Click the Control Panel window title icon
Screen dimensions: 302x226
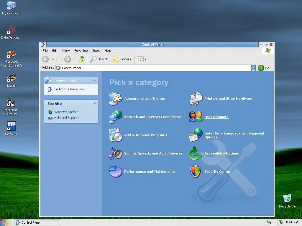(43, 44)
